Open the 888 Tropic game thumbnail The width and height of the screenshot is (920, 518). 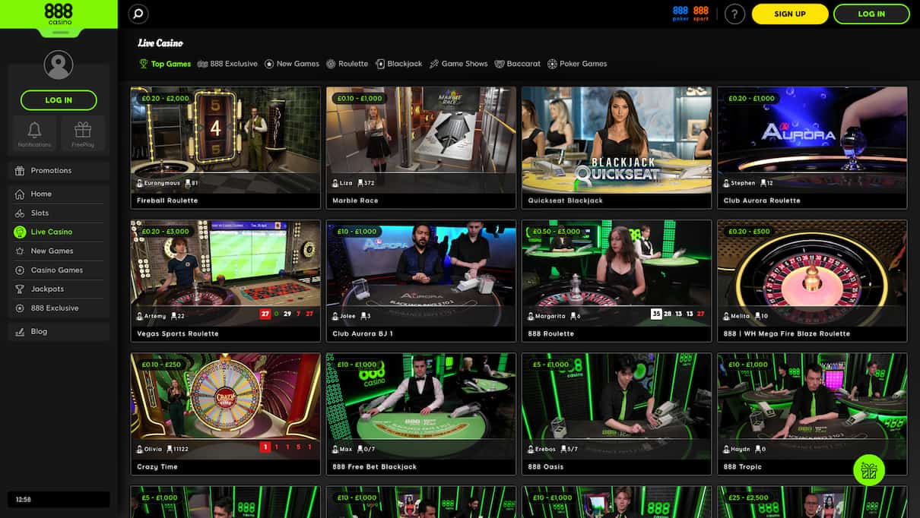coord(812,414)
